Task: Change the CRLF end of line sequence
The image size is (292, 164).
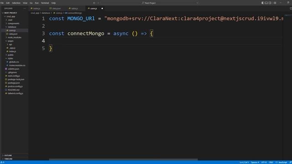Action: pyautogui.click(x=271, y=162)
